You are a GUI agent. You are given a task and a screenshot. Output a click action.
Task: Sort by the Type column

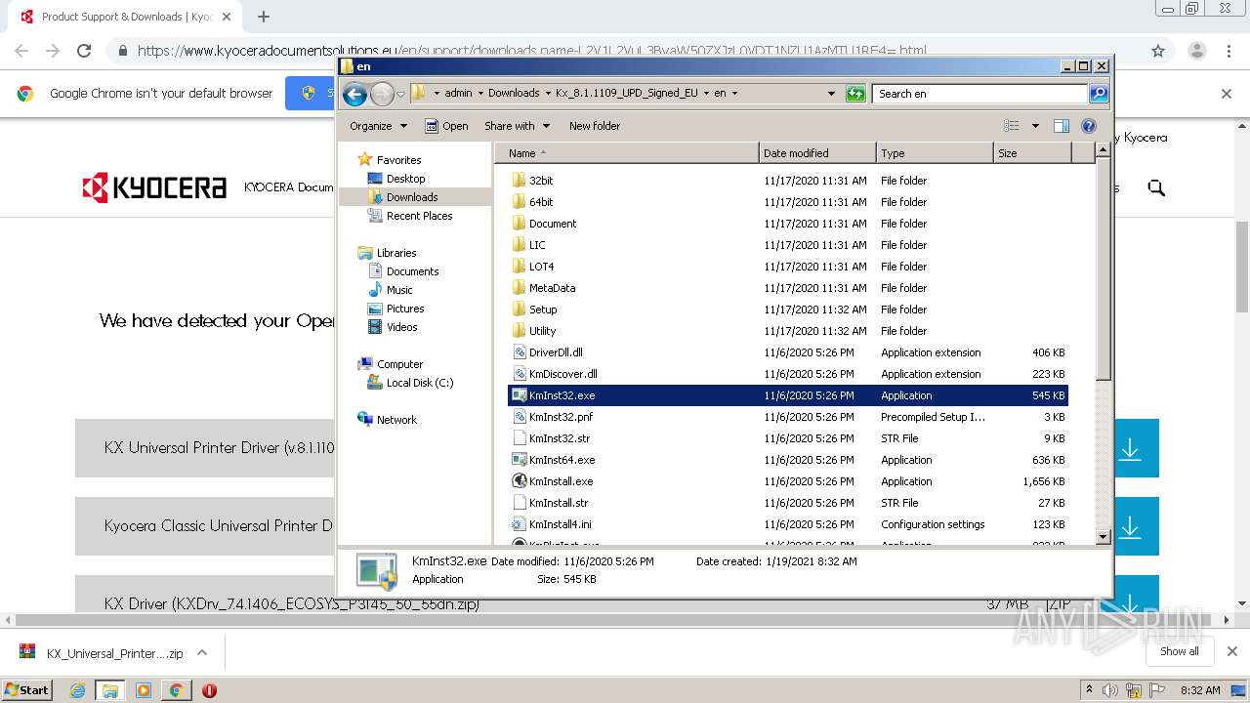(935, 153)
